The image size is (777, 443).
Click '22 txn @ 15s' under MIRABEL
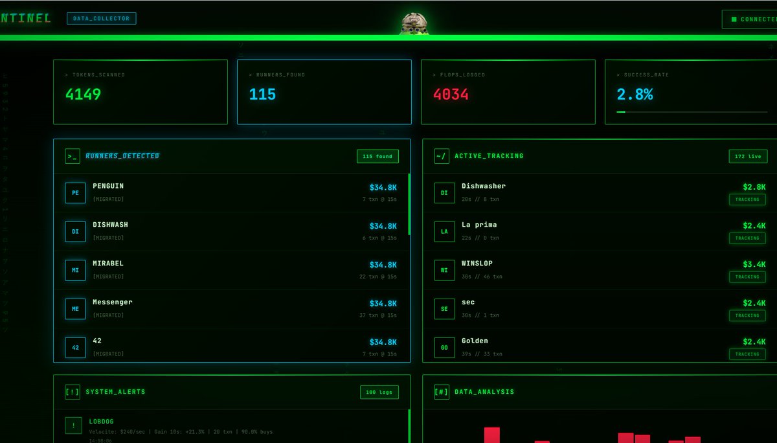pyautogui.click(x=378, y=277)
